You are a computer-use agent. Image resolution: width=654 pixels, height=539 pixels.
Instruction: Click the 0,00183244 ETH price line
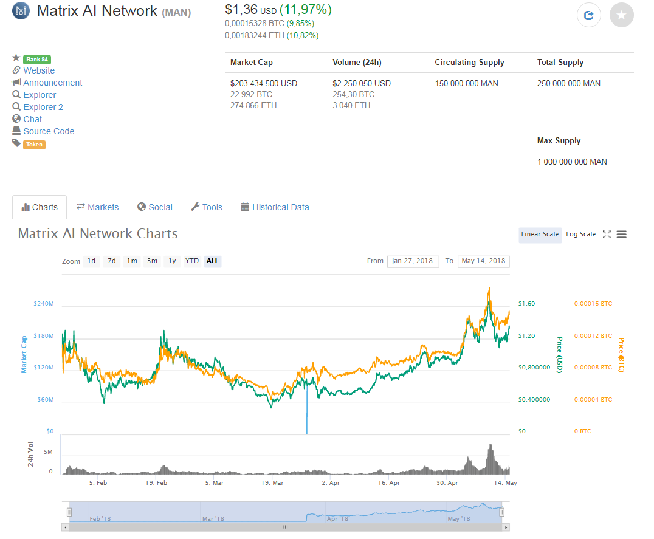[x=272, y=35]
